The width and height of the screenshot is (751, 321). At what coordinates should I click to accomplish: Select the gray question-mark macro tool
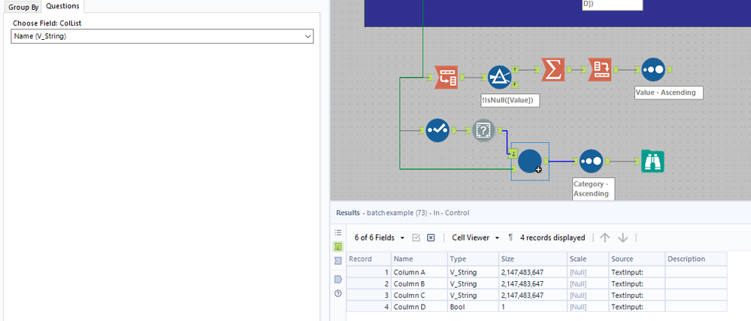coord(483,130)
